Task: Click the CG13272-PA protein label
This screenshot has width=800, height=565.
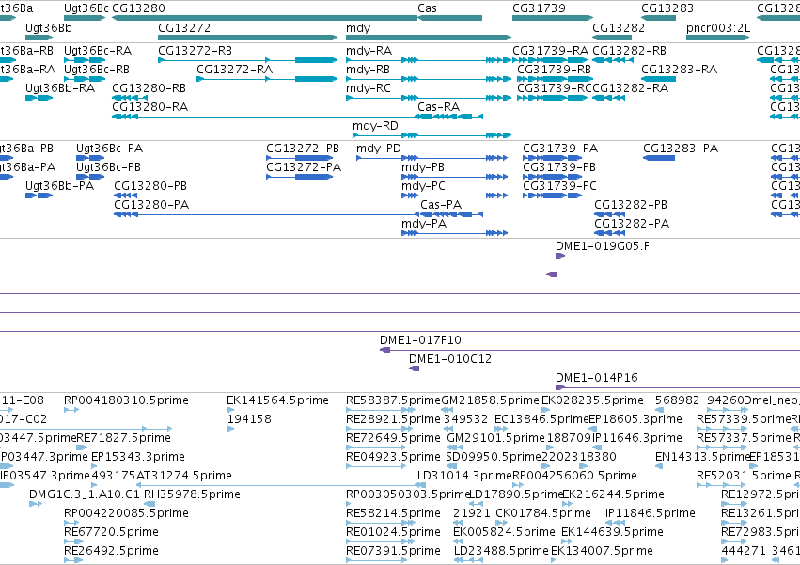Action: pyautogui.click(x=304, y=167)
